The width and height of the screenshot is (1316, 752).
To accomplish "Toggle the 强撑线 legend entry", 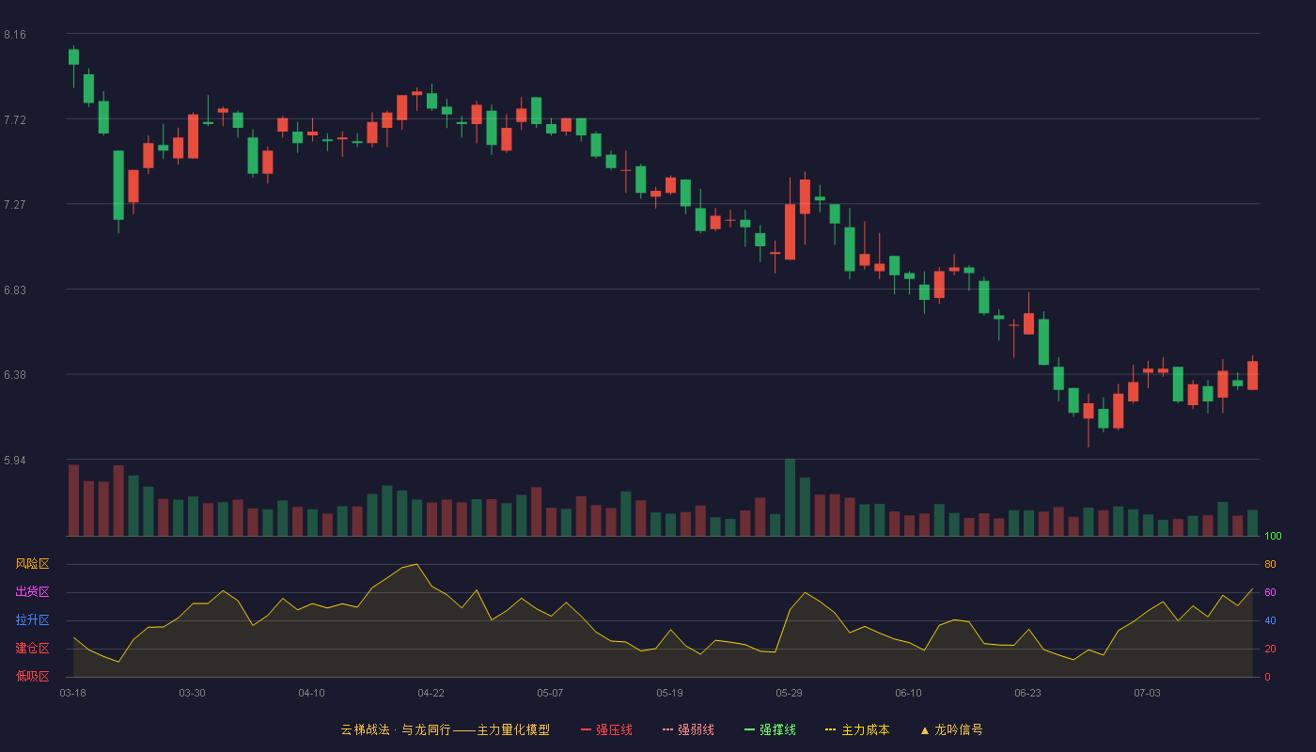I will pos(770,729).
